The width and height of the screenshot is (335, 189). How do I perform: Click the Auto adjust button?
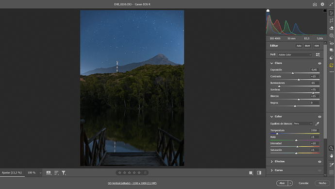pos(299,46)
